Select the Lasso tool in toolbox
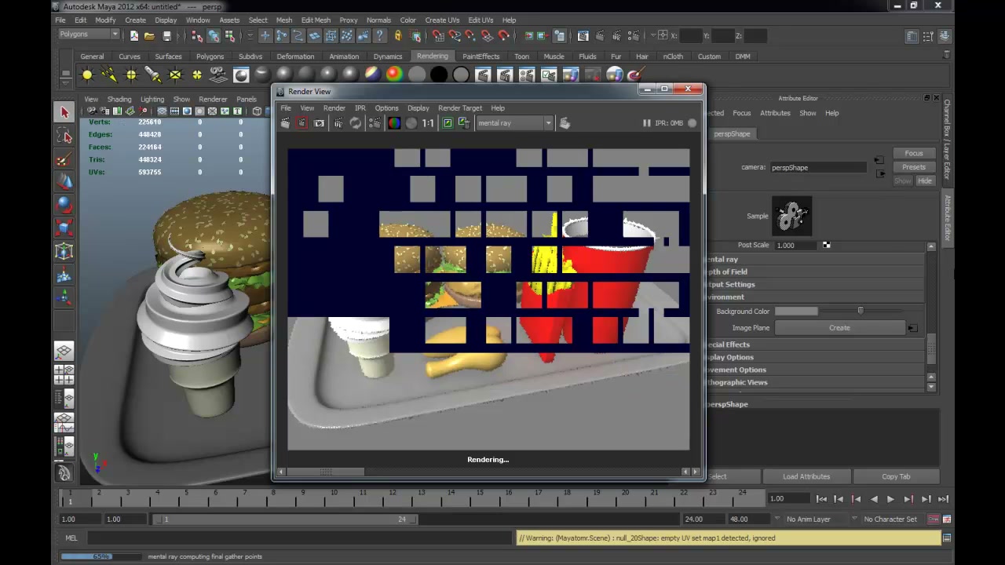This screenshot has width=1005, height=565. (64, 136)
